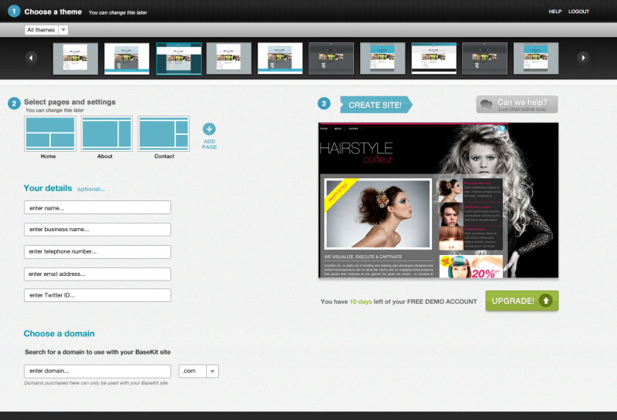The image size is (617, 420).
Task: Select the About page layout icon
Action: pos(106,134)
